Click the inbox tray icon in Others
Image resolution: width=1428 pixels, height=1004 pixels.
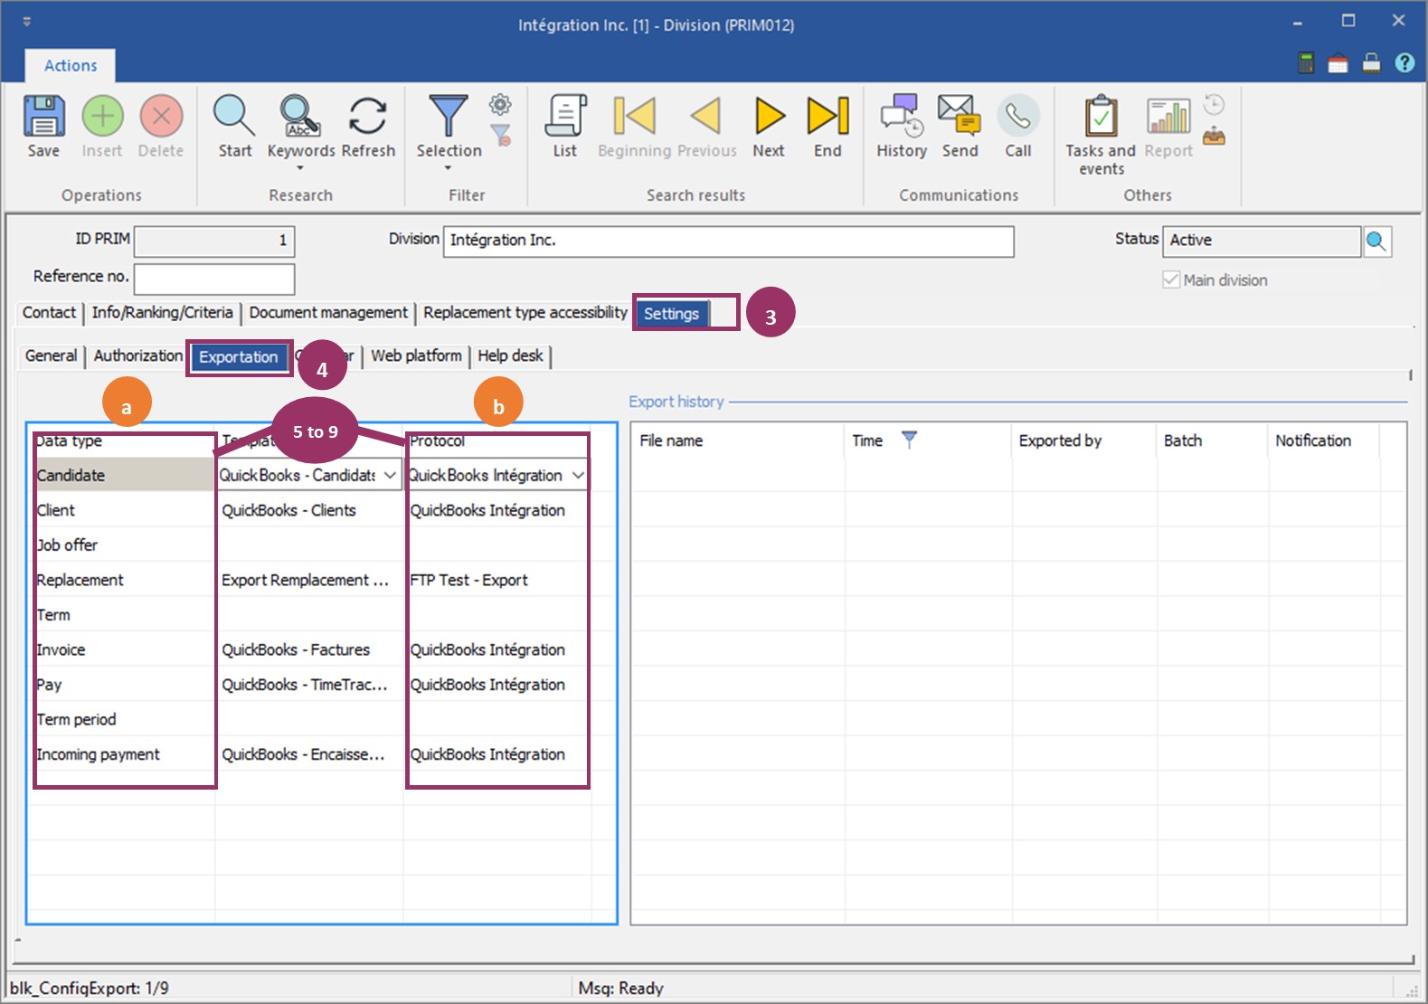[1215, 137]
